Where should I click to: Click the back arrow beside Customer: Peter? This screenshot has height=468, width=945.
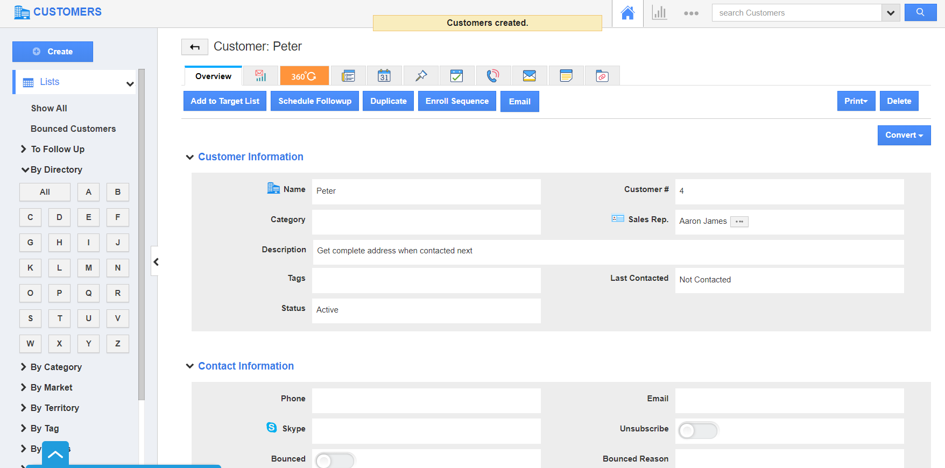195,47
